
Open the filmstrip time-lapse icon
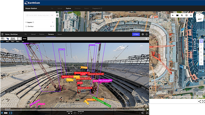[x=11, y=113]
